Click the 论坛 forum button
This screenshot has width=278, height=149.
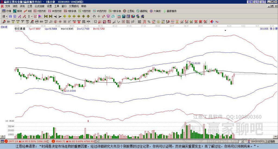pyautogui.click(x=257, y=2)
